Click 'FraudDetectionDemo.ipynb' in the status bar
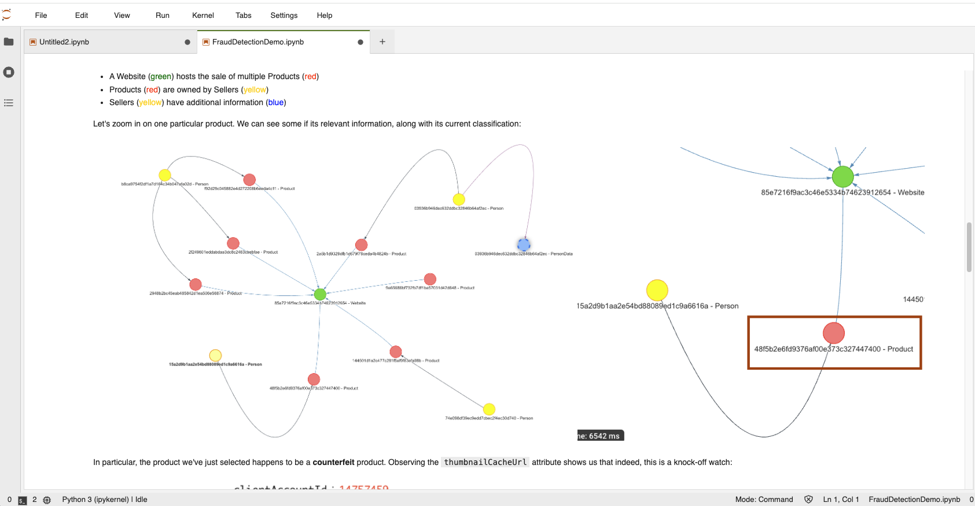Viewport: 975px width, 506px height. (914, 500)
